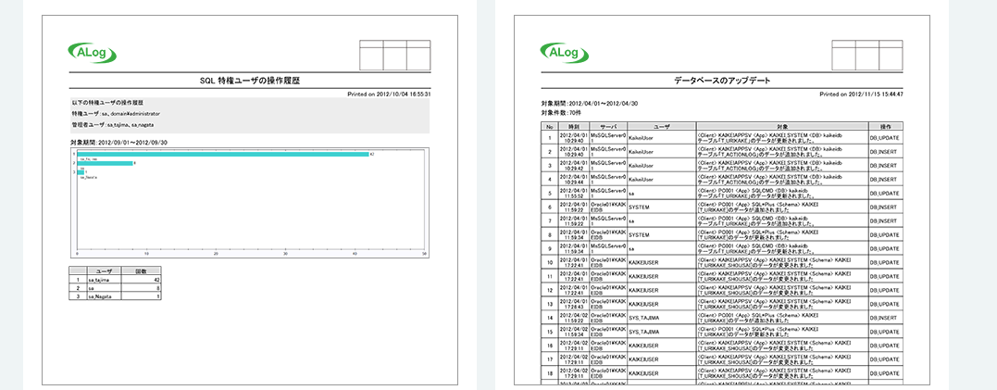
Task: Select the title 'データベースのアップデート'
Action: tap(722, 81)
